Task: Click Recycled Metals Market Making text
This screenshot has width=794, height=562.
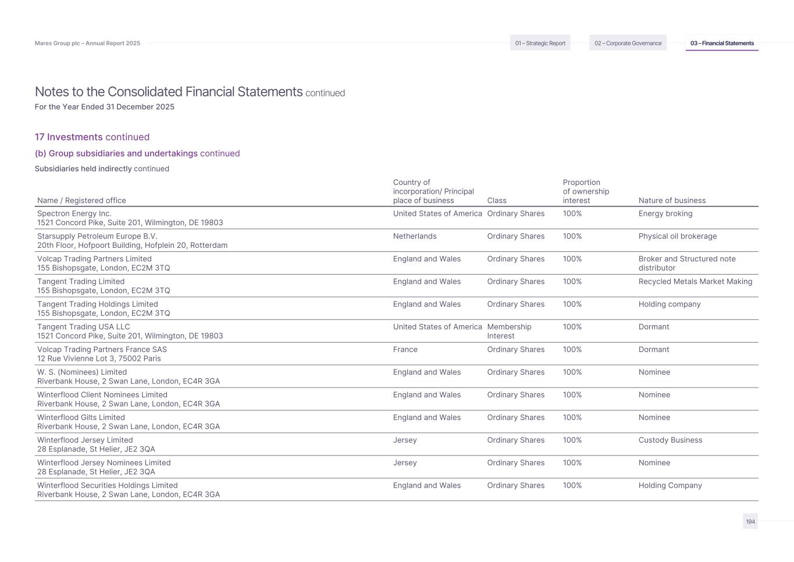Action: click(x=695, y=282)
